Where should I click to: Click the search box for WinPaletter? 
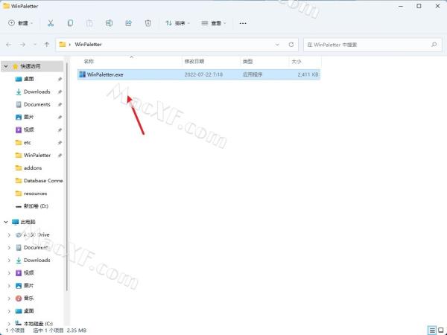point(372,45)
